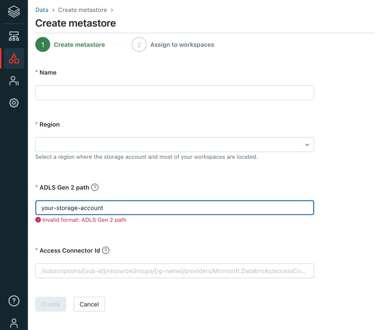Select the Data catalog sidebar icon
Image resolution: width=375 pixels, height=330 pixels.
pos(14,58)
